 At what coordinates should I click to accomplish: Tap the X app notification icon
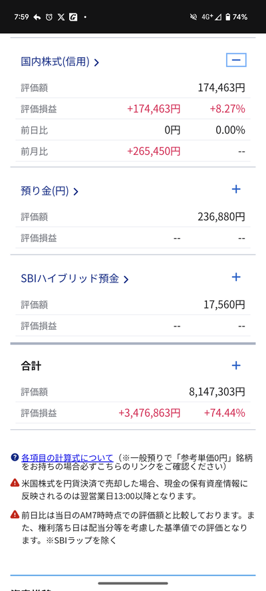[61, 17]
